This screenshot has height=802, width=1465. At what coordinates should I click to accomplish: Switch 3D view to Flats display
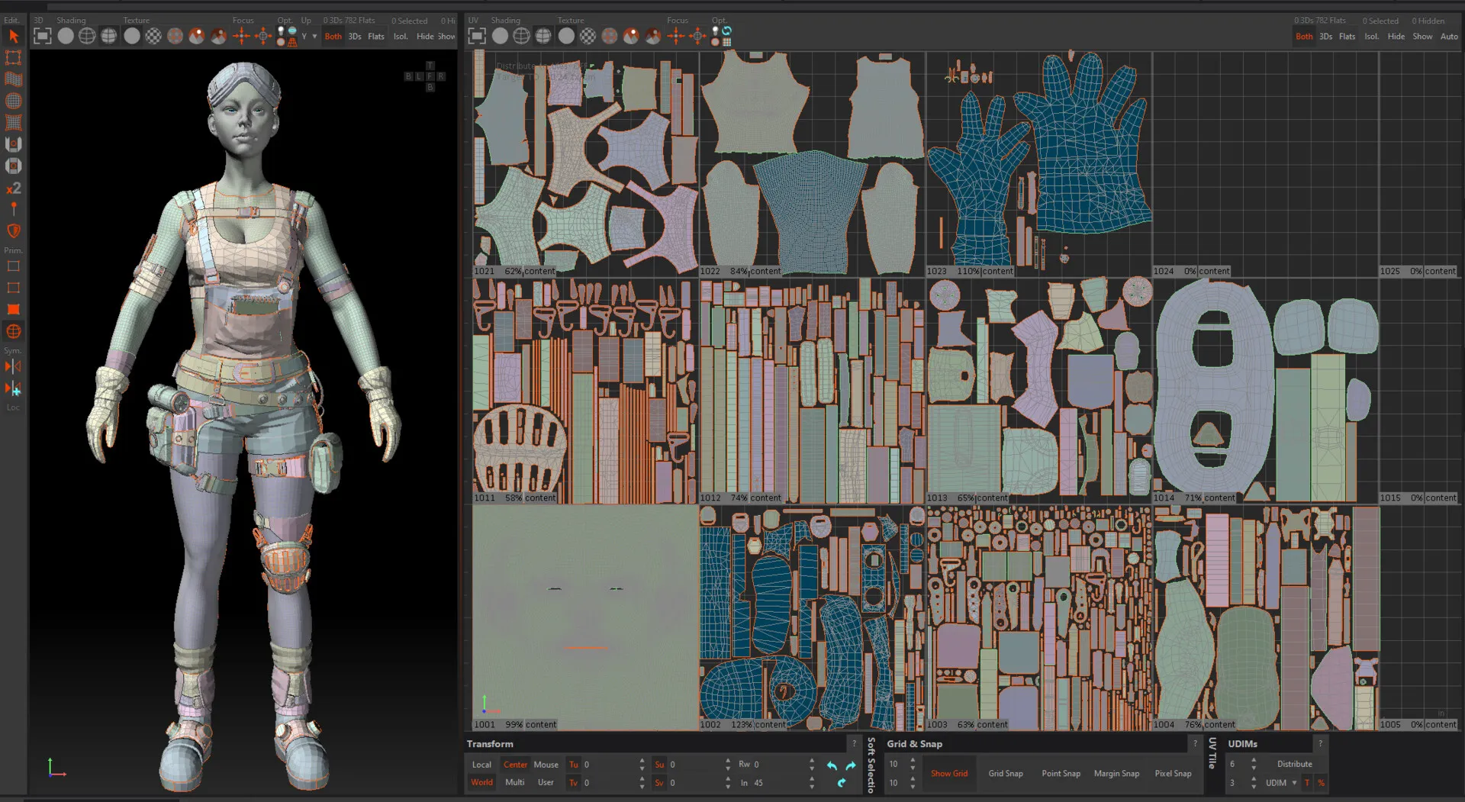[x=376, y=36]
